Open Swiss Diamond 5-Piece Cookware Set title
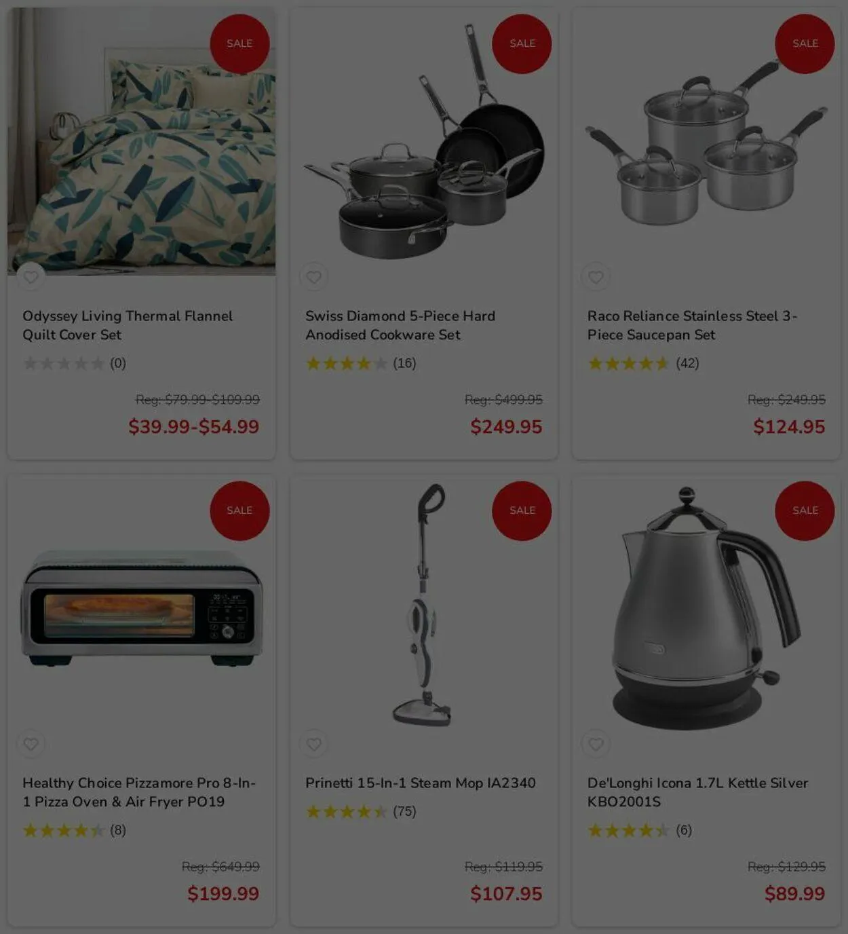 click(x=400, y=325)
